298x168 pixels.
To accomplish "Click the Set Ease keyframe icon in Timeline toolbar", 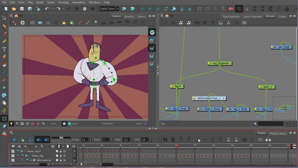I will (197, 140).
